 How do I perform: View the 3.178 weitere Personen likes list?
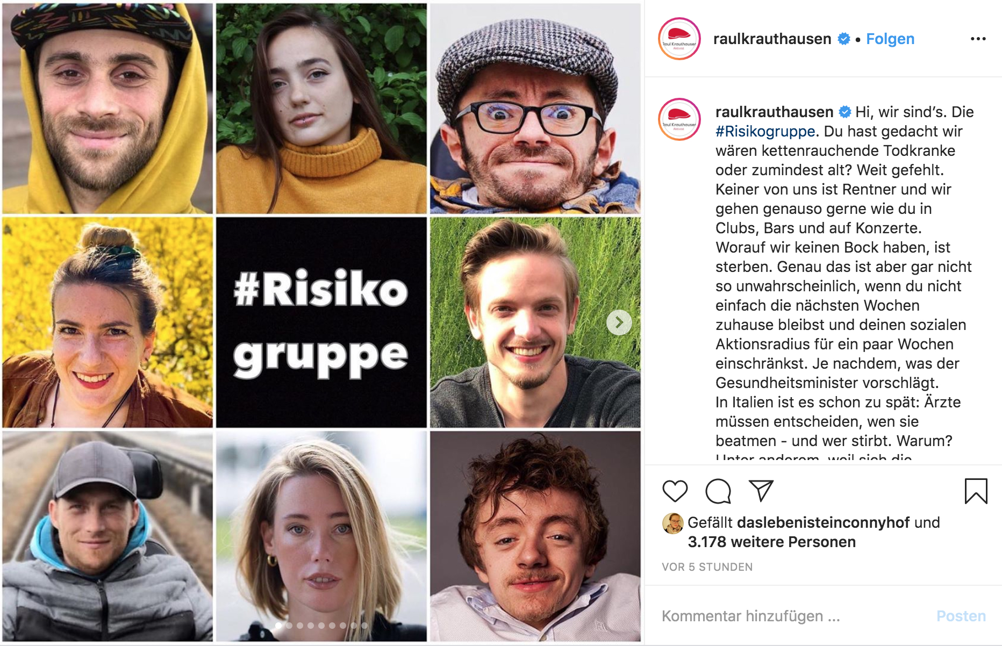point(771,542)
